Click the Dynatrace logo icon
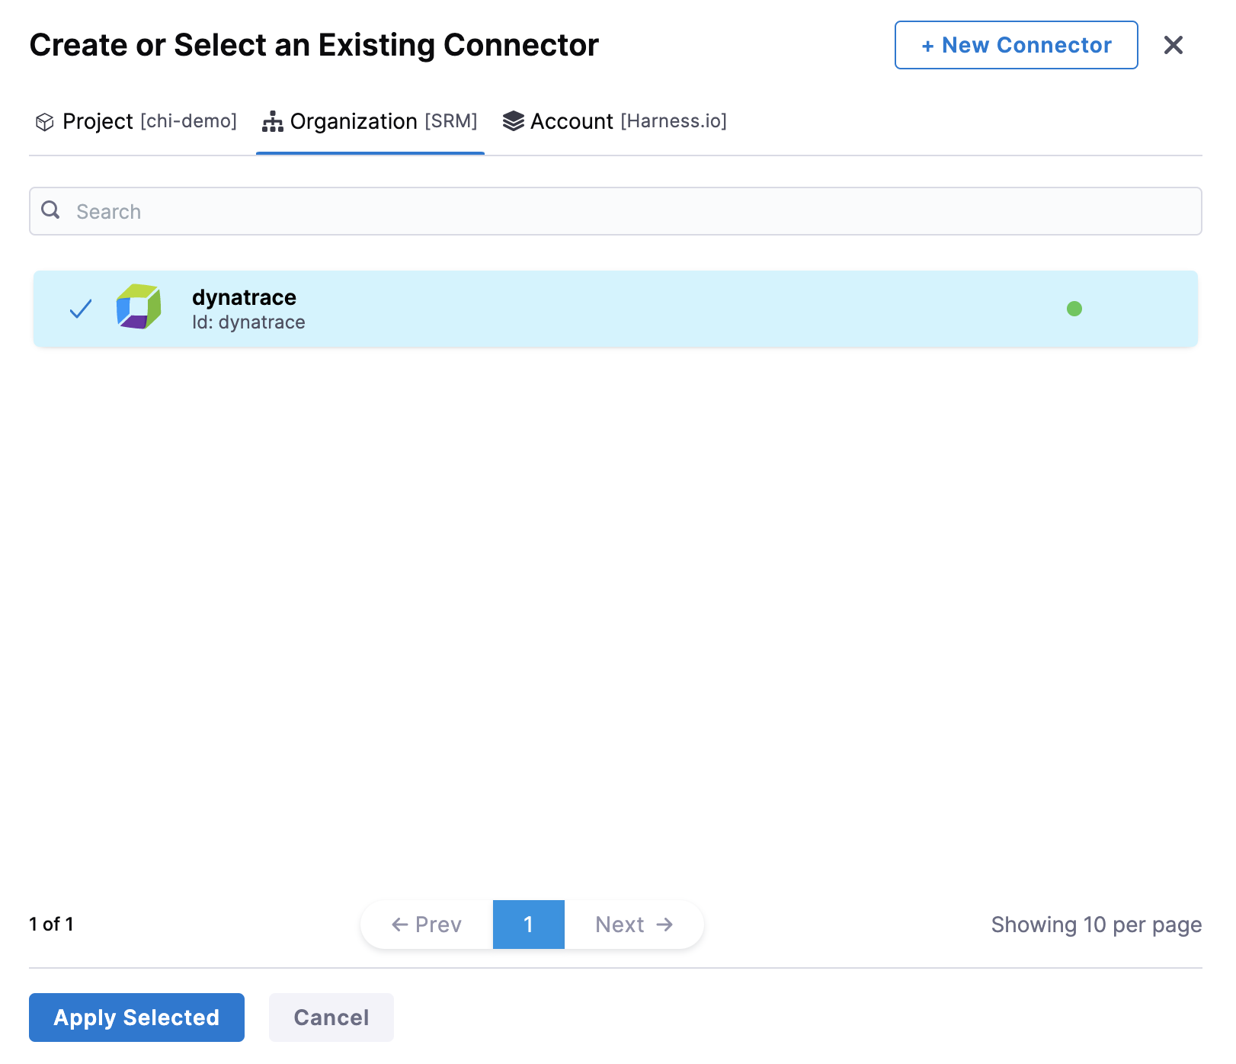 139,307
